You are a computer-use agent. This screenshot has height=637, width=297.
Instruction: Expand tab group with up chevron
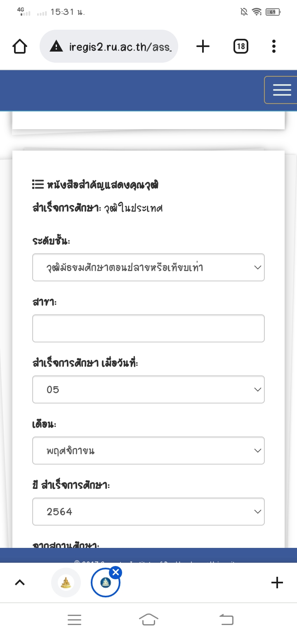[x=20, y=583]
